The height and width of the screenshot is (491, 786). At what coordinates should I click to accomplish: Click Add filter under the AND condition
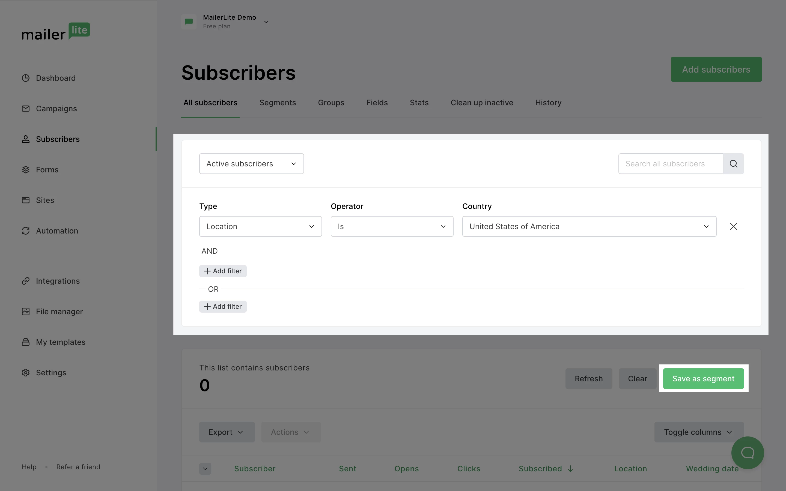coord(223,271)
